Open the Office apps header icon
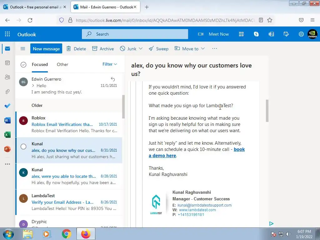This screenshot has width=320, height=240. tap(271, 34)
